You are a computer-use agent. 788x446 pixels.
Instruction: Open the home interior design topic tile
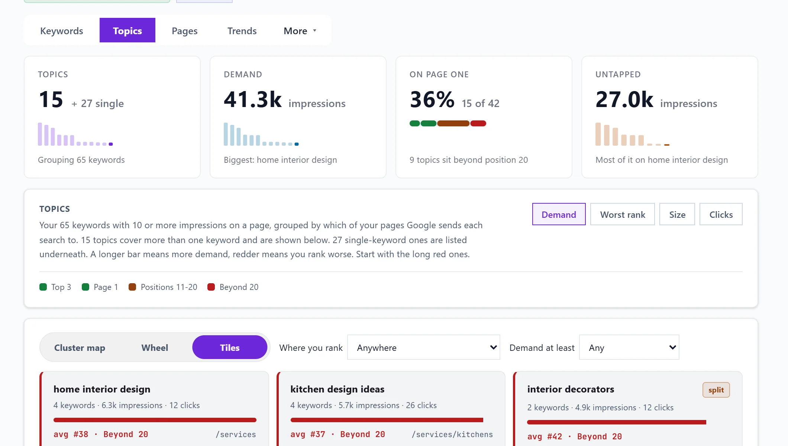click(x=154, y=409)
